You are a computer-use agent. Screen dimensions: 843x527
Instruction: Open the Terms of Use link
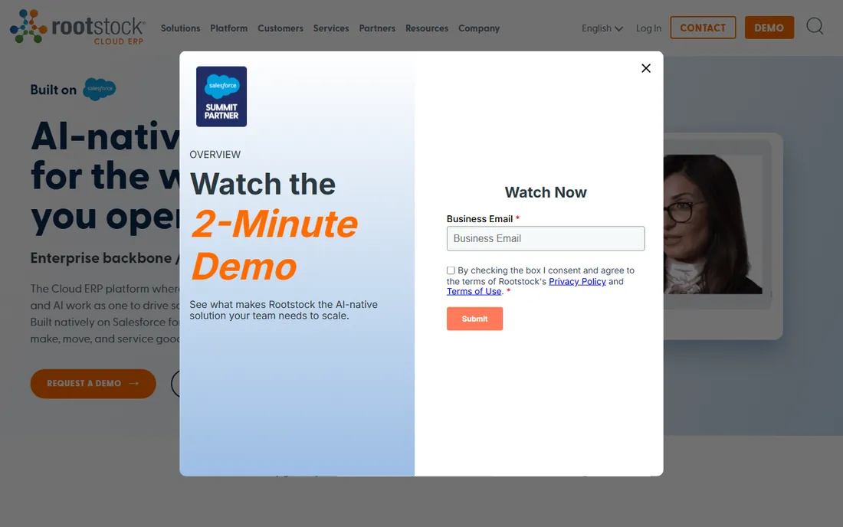(474, 291)
